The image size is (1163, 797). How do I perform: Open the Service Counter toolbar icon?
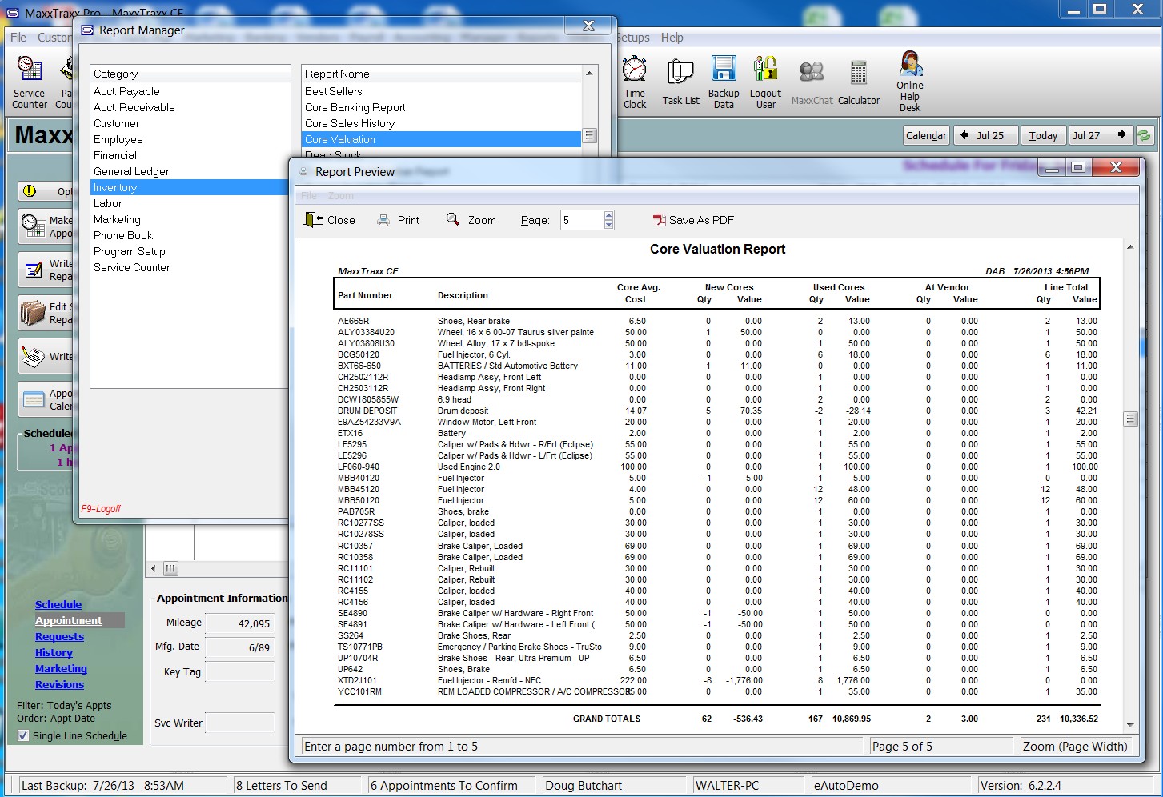pyautogui.click(x=30, y=82)
